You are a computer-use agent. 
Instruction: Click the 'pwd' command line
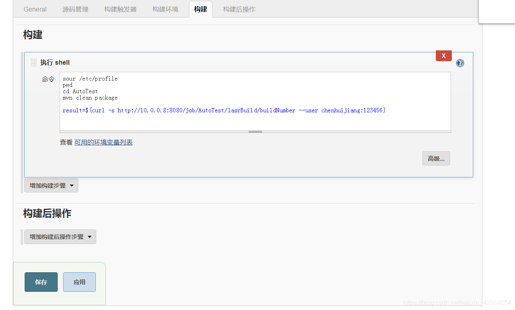(x=68, y=85)
